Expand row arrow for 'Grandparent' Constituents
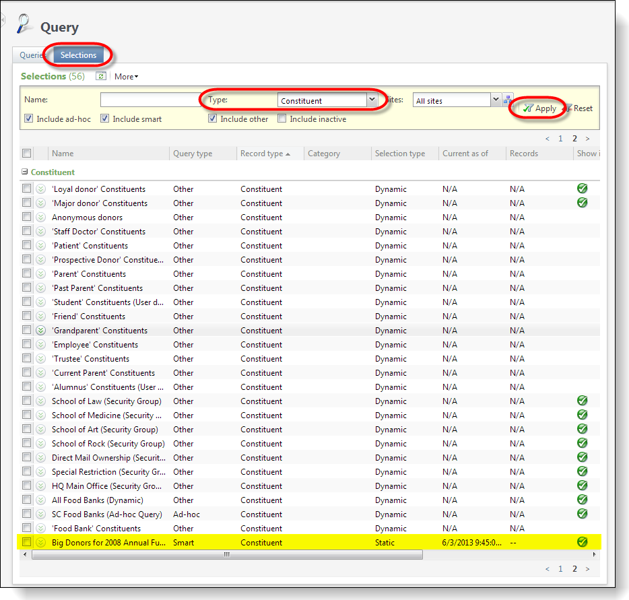The width and height of the screenshot is (629, 600). pyautogui.click(x=40, y=331)
